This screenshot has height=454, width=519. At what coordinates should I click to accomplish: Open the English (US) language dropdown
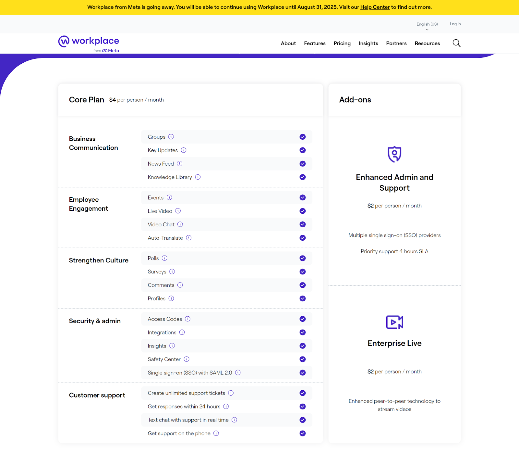point(427,26)
